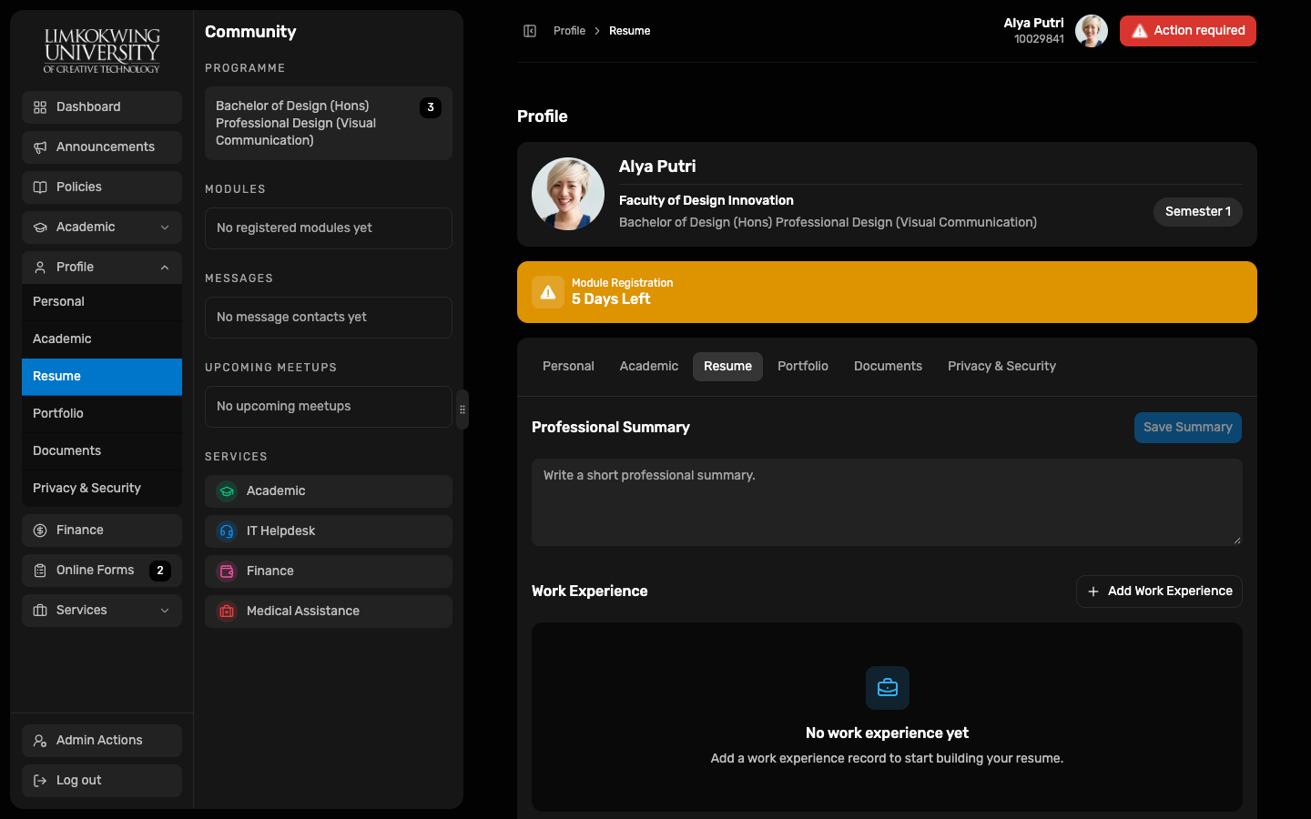Click the Alya Putri profile photo
This screenshot has height=819, width=1311.
point(568,194)
